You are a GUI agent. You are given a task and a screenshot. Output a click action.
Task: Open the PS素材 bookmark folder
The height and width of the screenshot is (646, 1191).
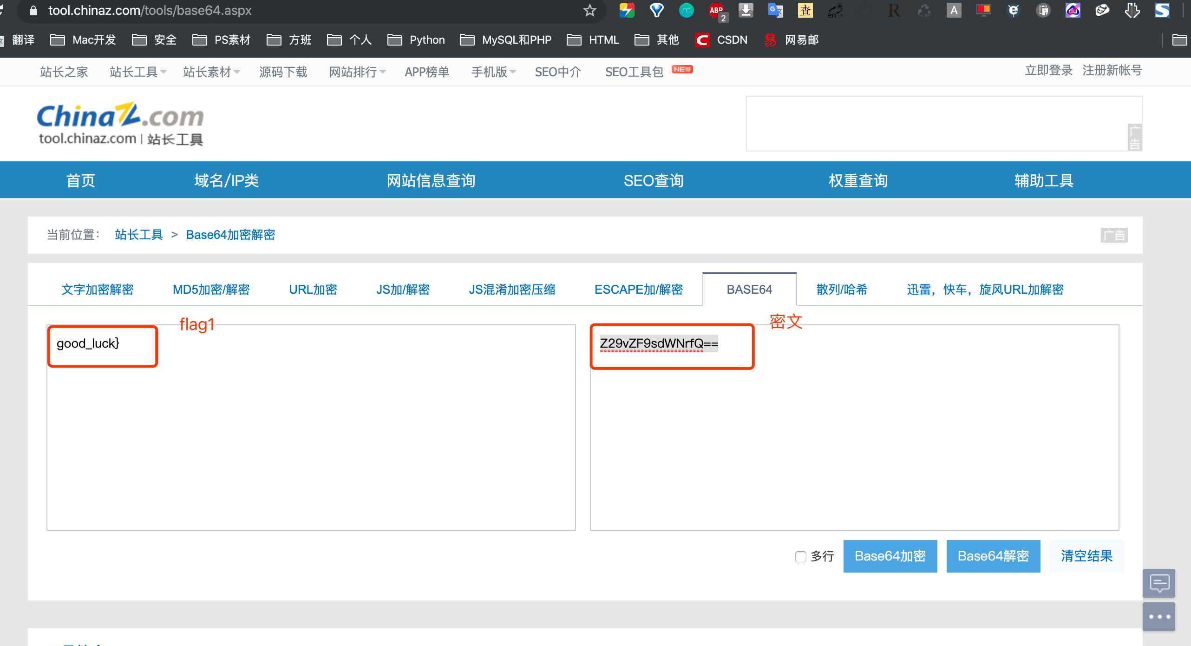pos(221,40)
